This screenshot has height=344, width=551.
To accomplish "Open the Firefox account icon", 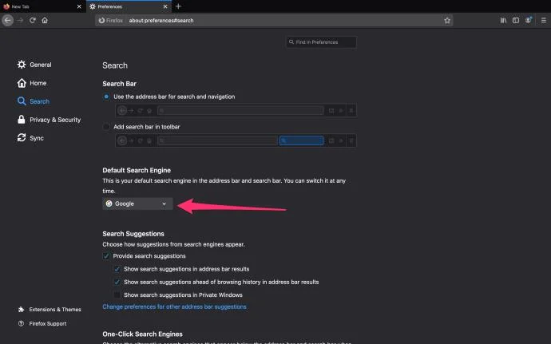I will (528, 20).
